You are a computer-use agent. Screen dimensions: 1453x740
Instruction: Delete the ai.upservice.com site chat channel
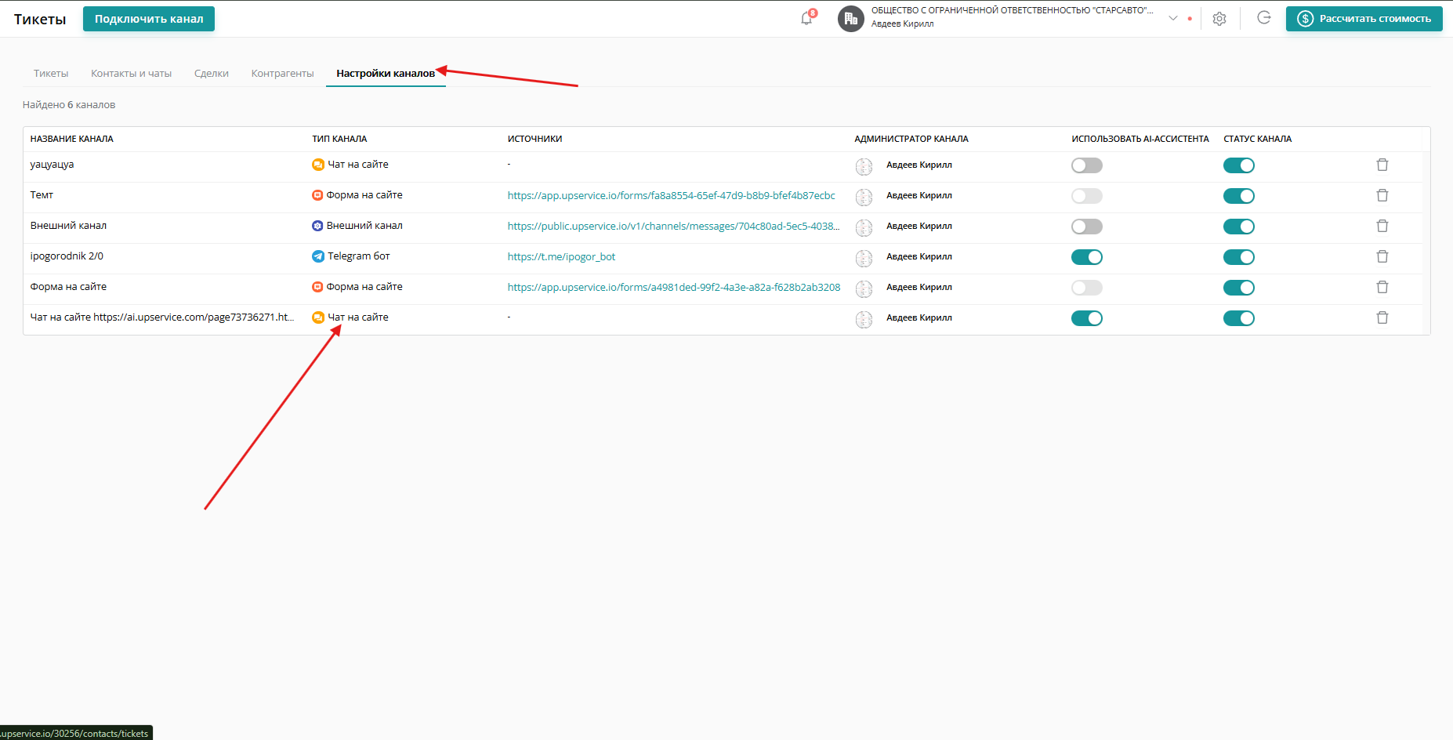click(1382, 317)
